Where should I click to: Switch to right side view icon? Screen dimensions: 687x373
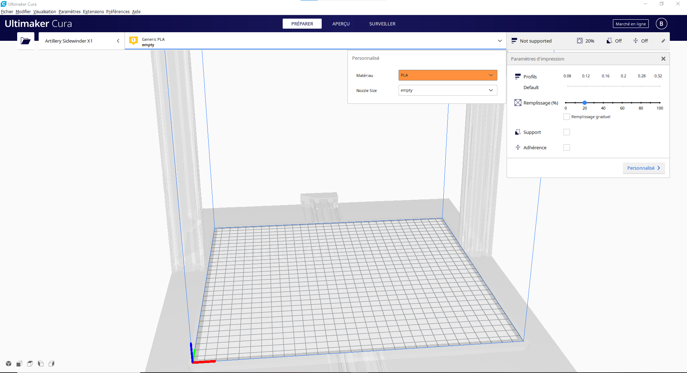pos(52,364)
